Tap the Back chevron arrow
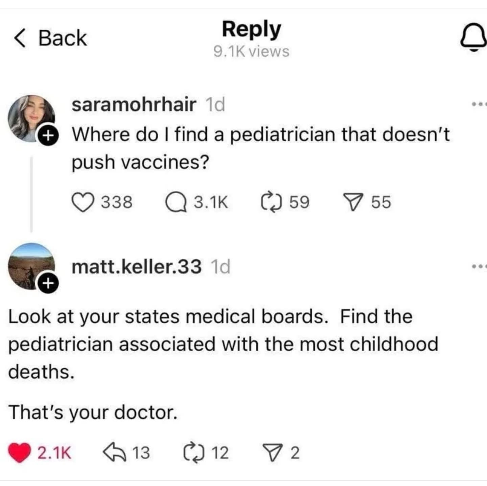The height and width of the screenshot is (486, 487). coord(20,38)
